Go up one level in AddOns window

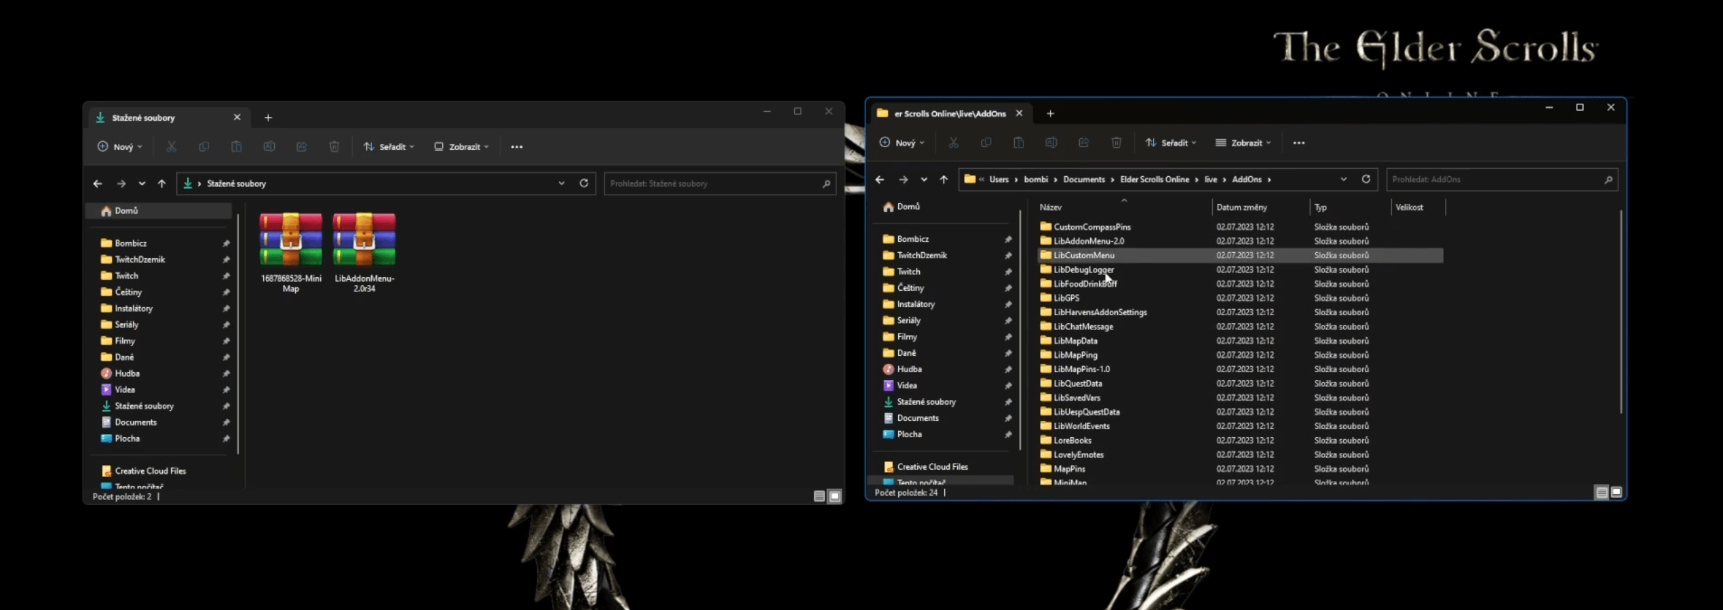point(944,180)
